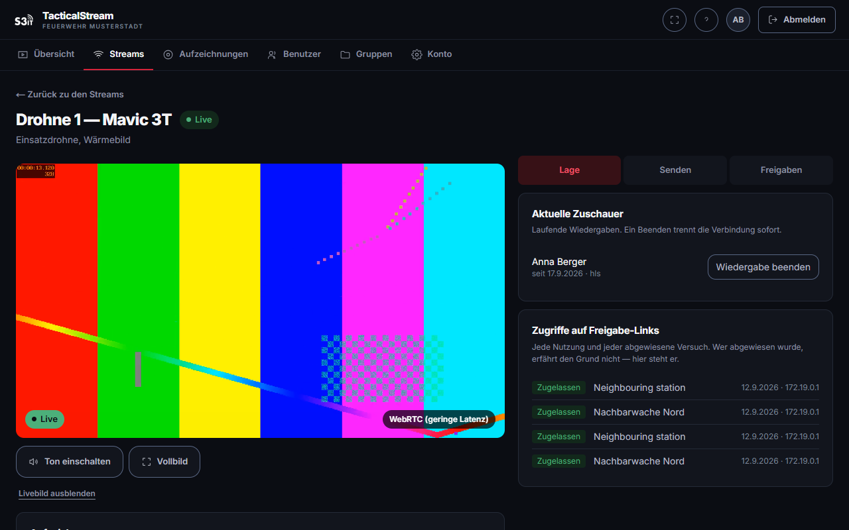Viewport: 849px width, 530px height.
Task: Click Wiedergabe beenden for Anna Berger
Action: tap(763, 267)
